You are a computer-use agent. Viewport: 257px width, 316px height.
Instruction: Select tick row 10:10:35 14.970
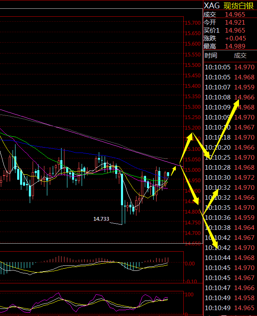[230, 208]
